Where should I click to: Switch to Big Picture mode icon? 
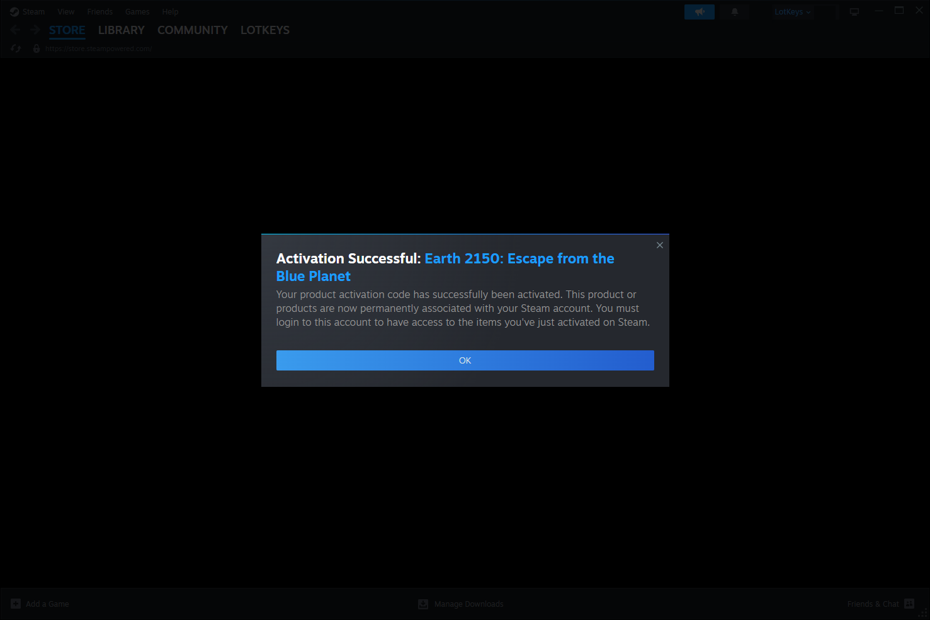coord(854,12)
